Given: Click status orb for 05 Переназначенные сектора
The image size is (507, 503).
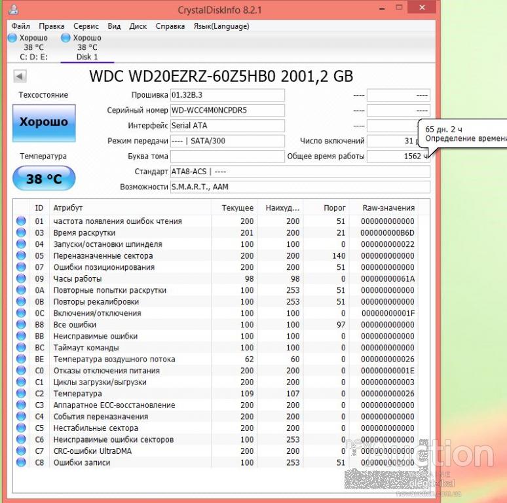Looking at the screenshot, I should point(21,255).
